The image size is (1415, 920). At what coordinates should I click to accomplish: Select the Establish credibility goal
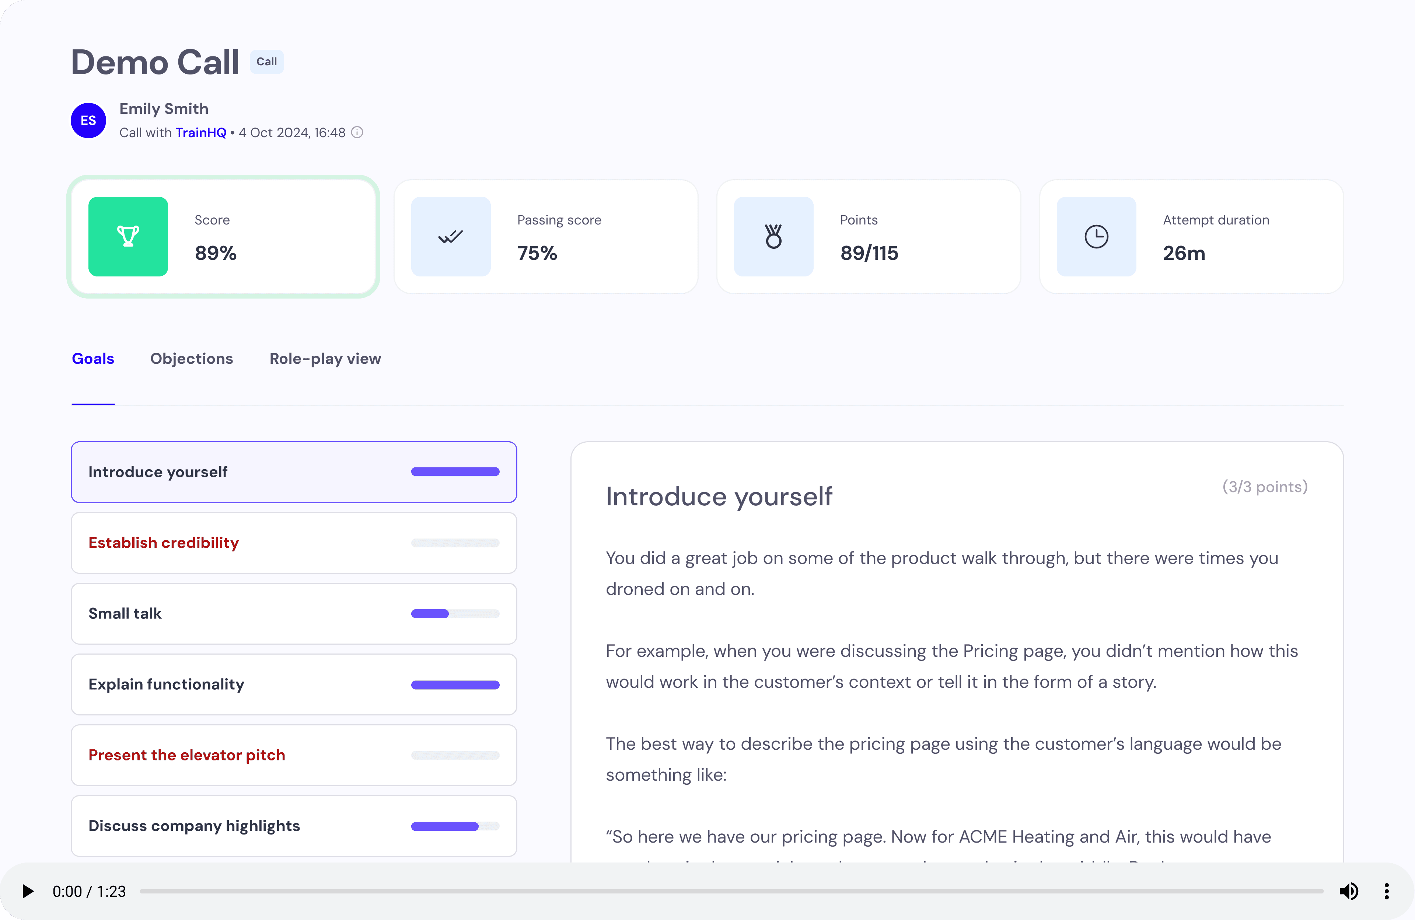tap(294, 542)
